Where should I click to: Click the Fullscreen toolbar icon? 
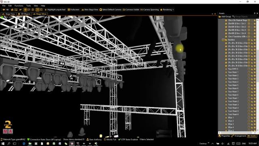pos(74,10)
